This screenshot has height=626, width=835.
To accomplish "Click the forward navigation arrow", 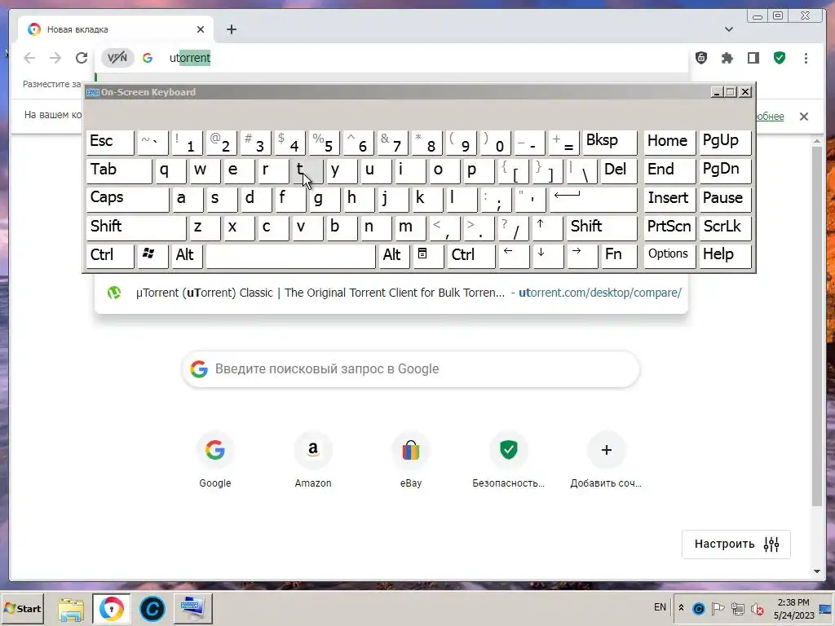I will pyautogui.click(x=55, y=58).
